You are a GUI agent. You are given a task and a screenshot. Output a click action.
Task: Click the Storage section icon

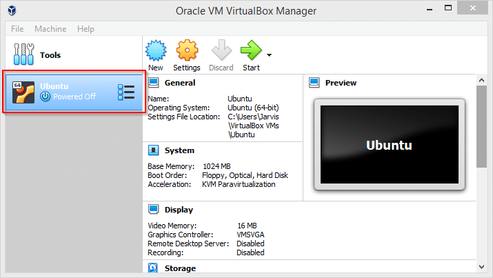155,268
